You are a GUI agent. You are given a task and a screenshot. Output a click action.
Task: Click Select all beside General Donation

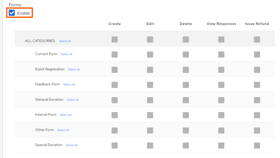coord(73,100)
